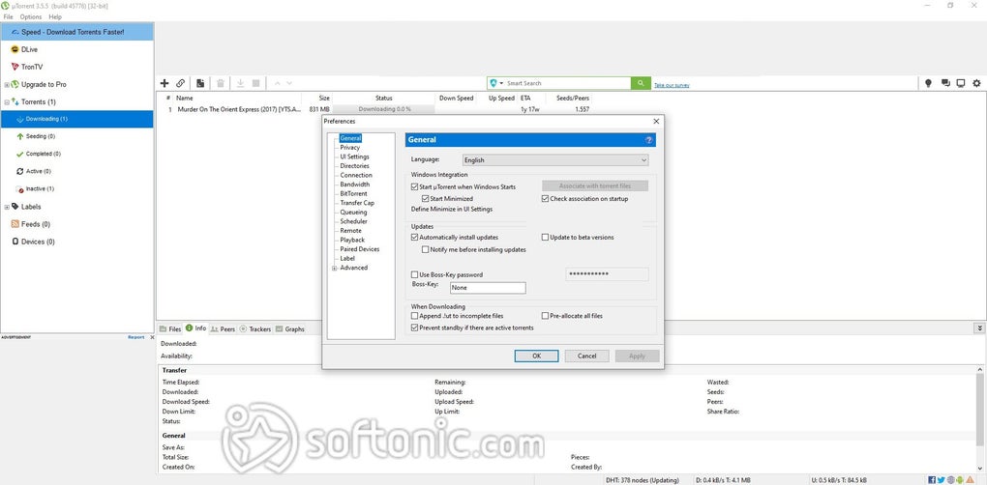Screen dimensions: 987x485
Task: Click OK in the Preferences dialog
Action: [x=536, y=356]
